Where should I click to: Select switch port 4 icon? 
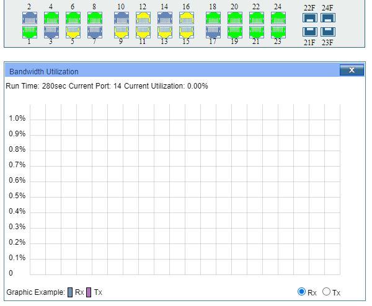pyautogui.click(x=51, y=18)
